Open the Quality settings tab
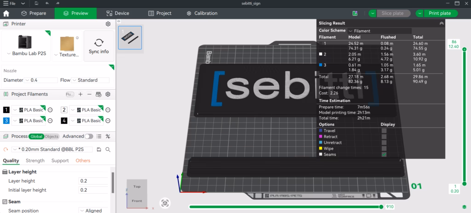The height and width of the screenshot is (213, 471). click(11, 161)
